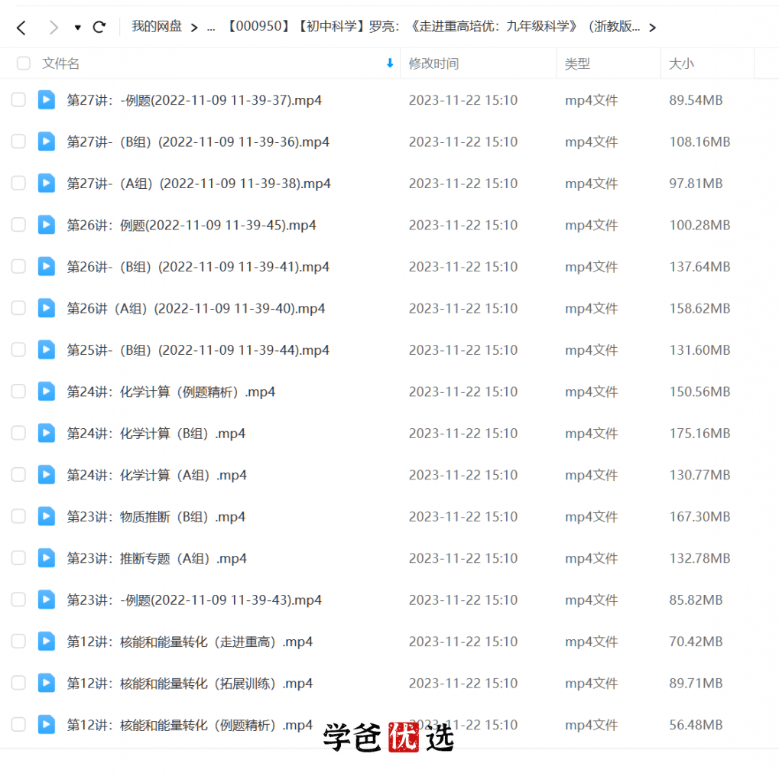Check the box for 第27讲-（A组） video

pos(18,184)
